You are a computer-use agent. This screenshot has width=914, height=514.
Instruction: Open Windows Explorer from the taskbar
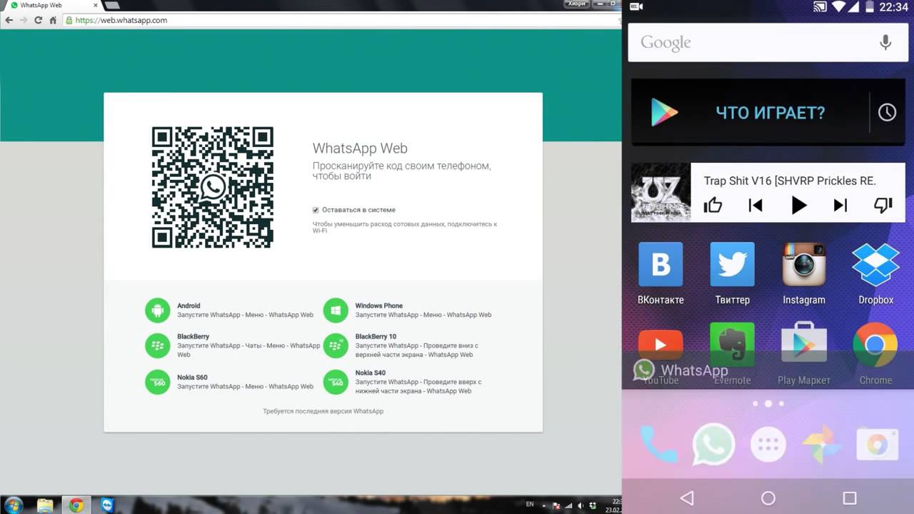[45, 505]
